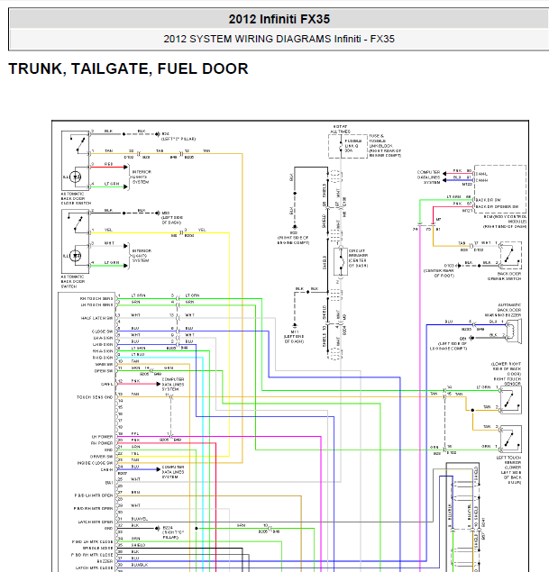Click the circuit breaker symbol
Image resolution: width=549 pixels, height=572 pixels.
pyautogui.click(x=341, y=261)
